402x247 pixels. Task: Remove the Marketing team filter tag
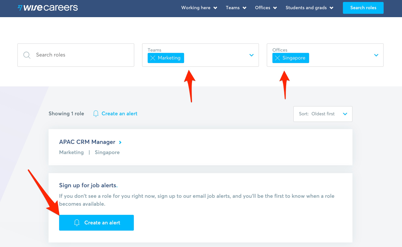[153, 58]
